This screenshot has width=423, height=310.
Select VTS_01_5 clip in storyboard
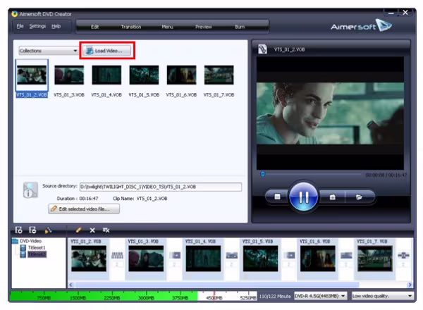(260, 259)
